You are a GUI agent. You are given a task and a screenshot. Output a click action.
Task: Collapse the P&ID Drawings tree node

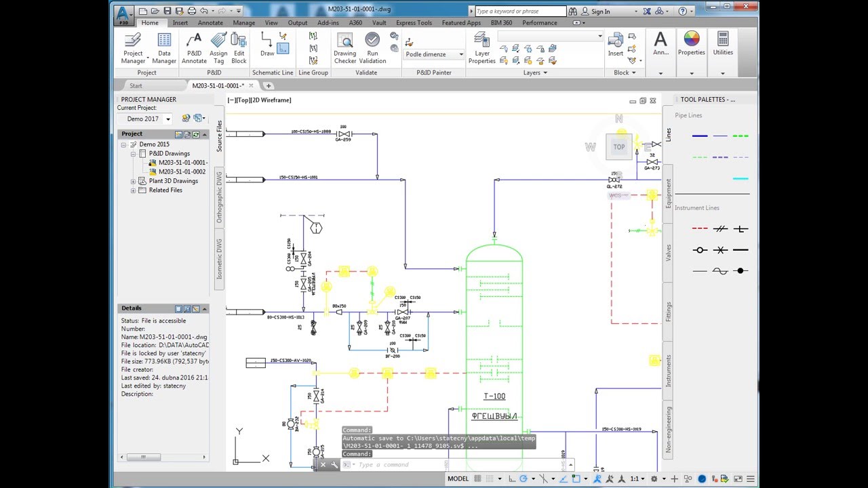133,154
